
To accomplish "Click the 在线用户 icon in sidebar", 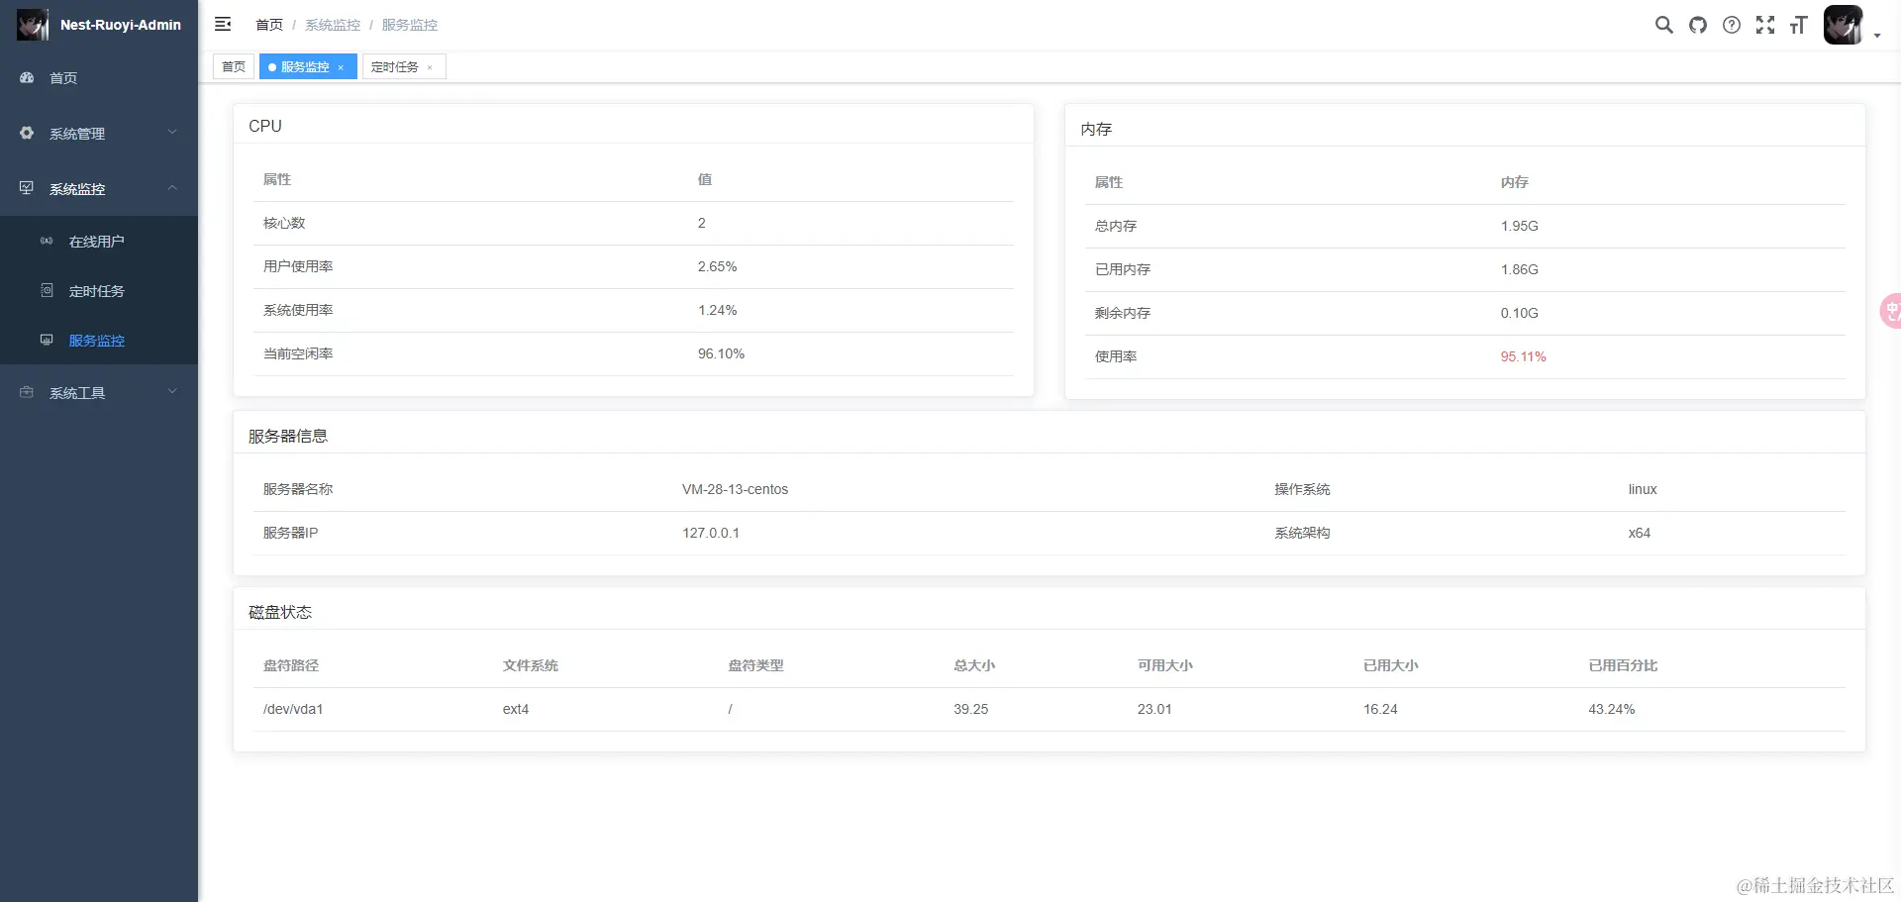I will (x=47, y=241).
